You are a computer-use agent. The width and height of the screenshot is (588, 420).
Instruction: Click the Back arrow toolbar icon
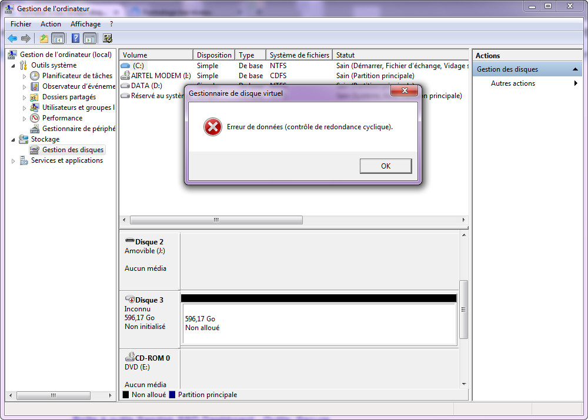12,38
